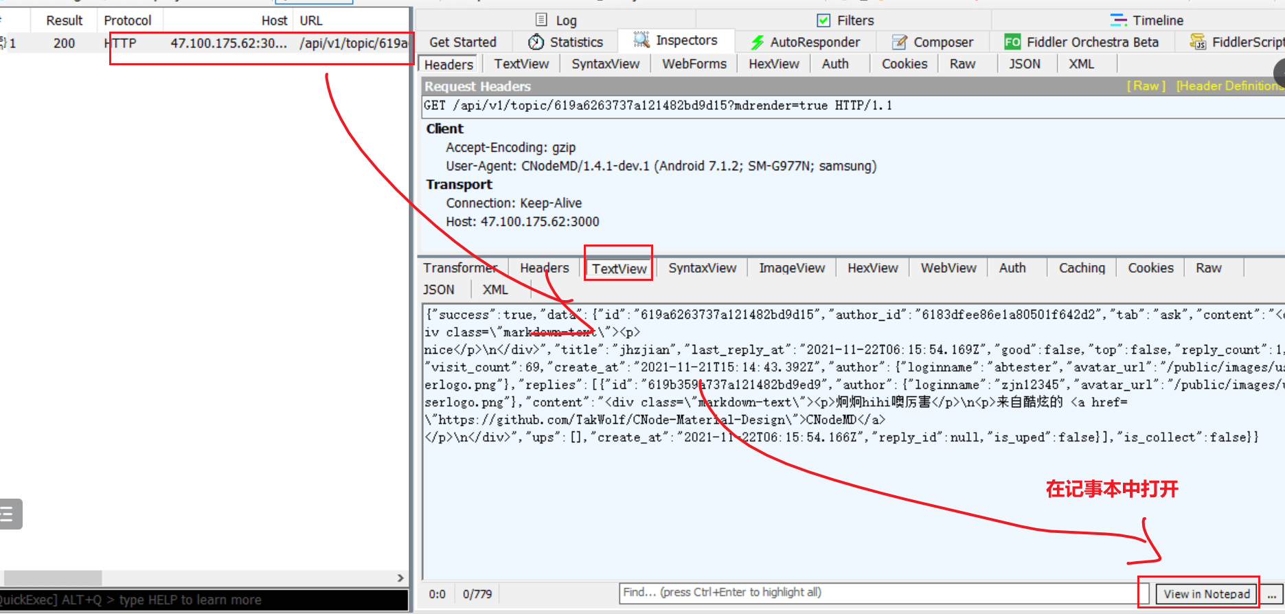Select request Auth inspector tab

click(x=835, y=64)
